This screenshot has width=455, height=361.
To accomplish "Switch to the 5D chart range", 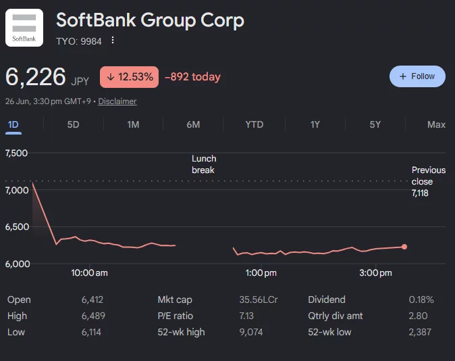I will (73, 124).
